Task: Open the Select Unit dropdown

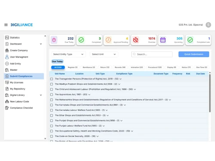Action: point(104,54)
